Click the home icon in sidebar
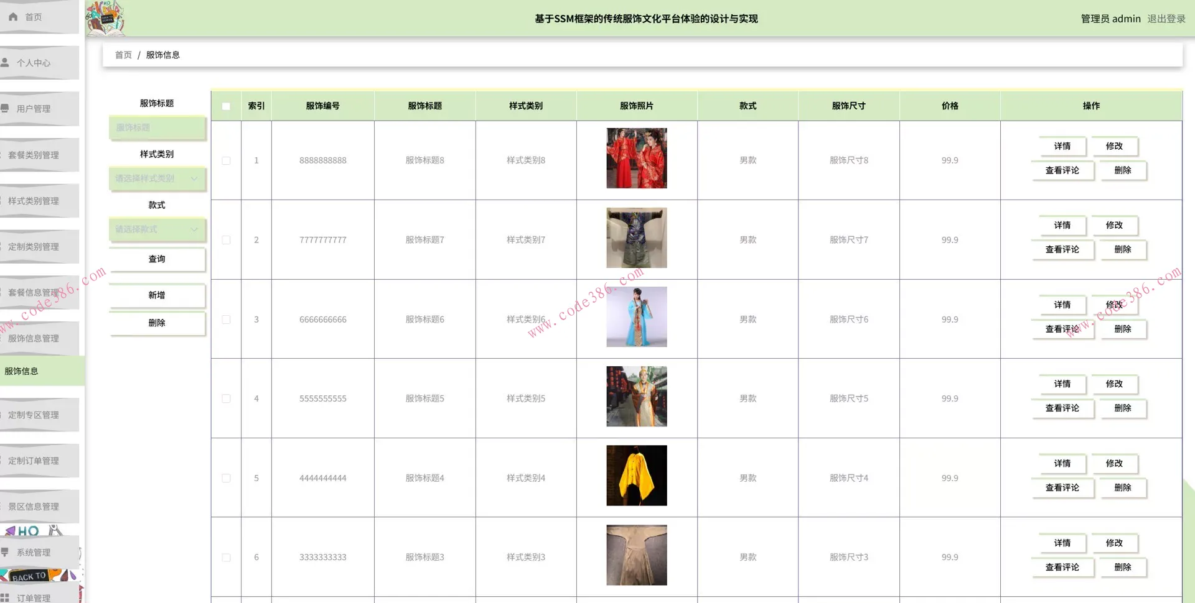This screenshot has width=1195, height=603. [12, 17]
